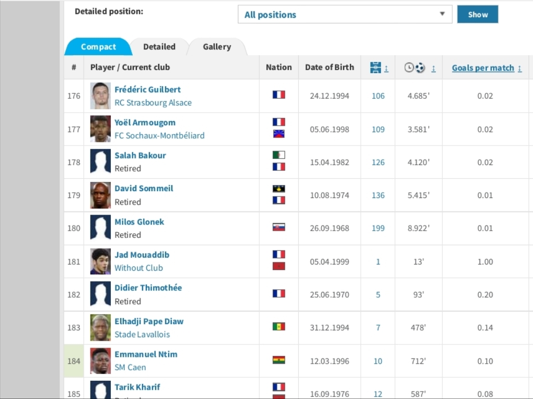Sort table by Goals per match
Image resolution: width=533 pixels, height=399 pixels.
click(x=483, y=68)
